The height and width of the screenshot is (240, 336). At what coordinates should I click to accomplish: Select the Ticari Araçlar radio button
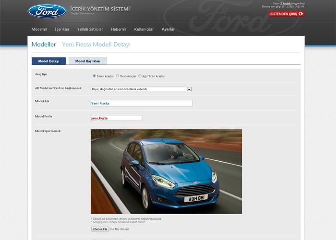coord(118,76)
